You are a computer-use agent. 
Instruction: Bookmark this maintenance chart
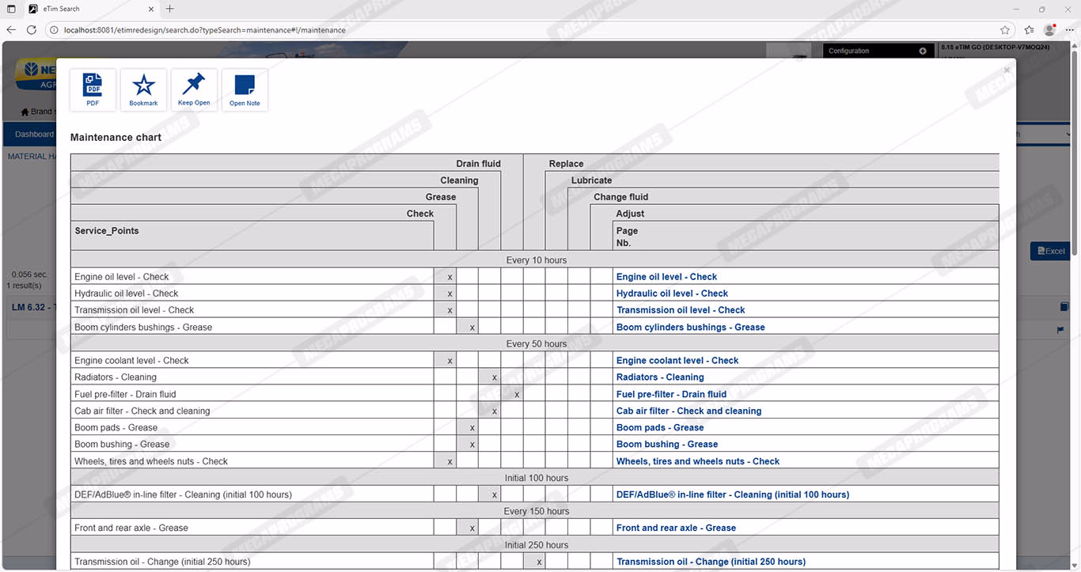[x=143, y=89]
